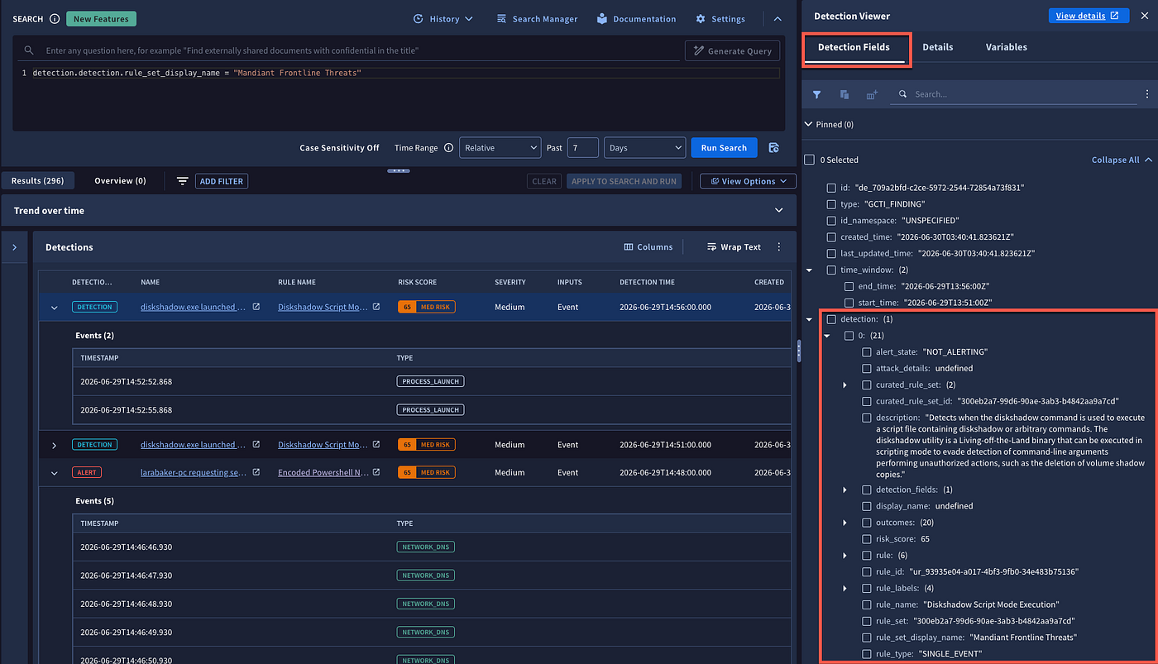Viewport: 1158px width, 664px height.
Task: Click the filter funnel icon in Detection Viewer
Action: (817, 95)
